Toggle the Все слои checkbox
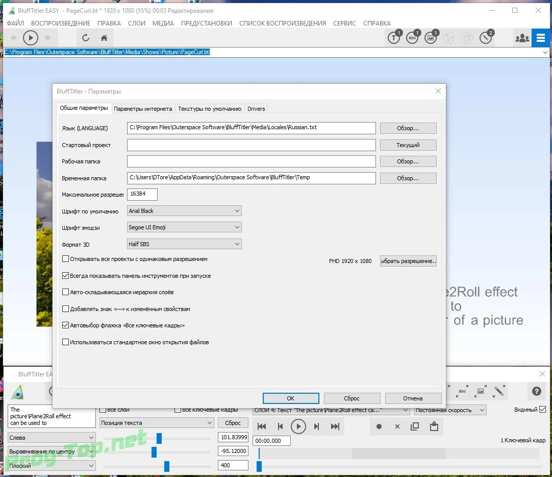Screen dimensions: 552x477 click(103, 410)
